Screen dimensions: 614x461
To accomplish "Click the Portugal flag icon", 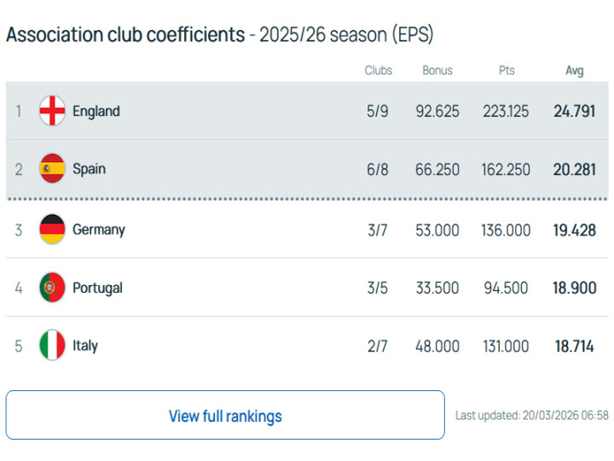I will (x=52, y=288).
